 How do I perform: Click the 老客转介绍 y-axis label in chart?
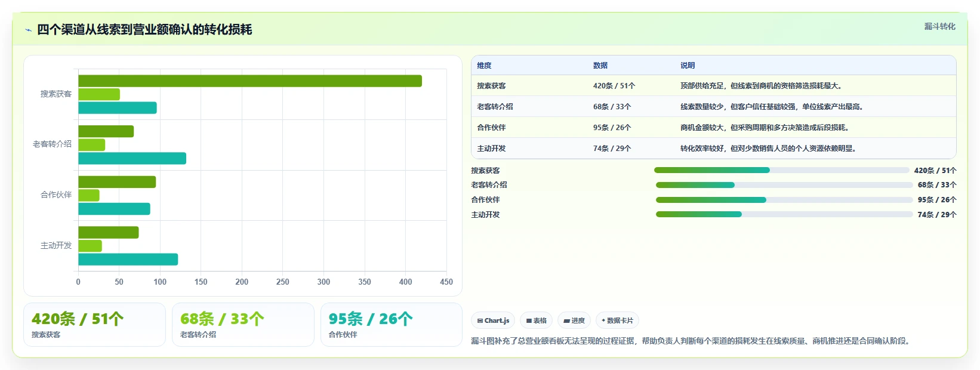tap(53, 144)
